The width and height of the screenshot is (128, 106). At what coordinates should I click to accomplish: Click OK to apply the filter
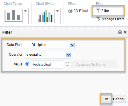106,99
